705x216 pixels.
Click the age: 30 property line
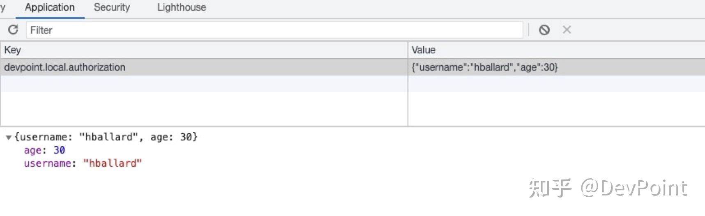pos(44,150)
